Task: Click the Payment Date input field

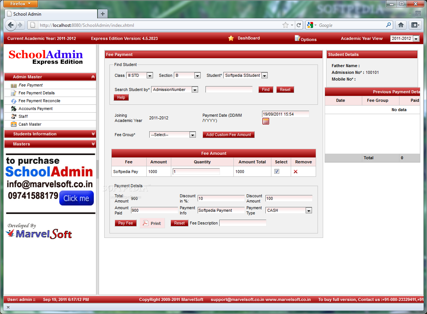Action: click(x=286, y=114)
